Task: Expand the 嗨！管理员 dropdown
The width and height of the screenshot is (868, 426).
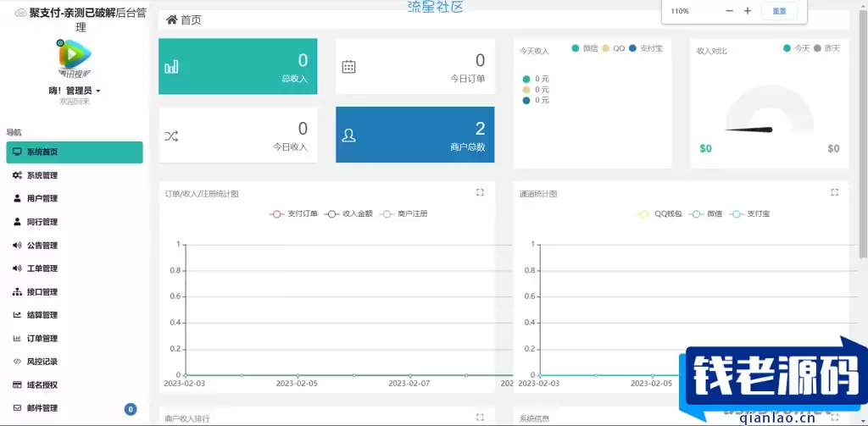Action: [75, 91]
